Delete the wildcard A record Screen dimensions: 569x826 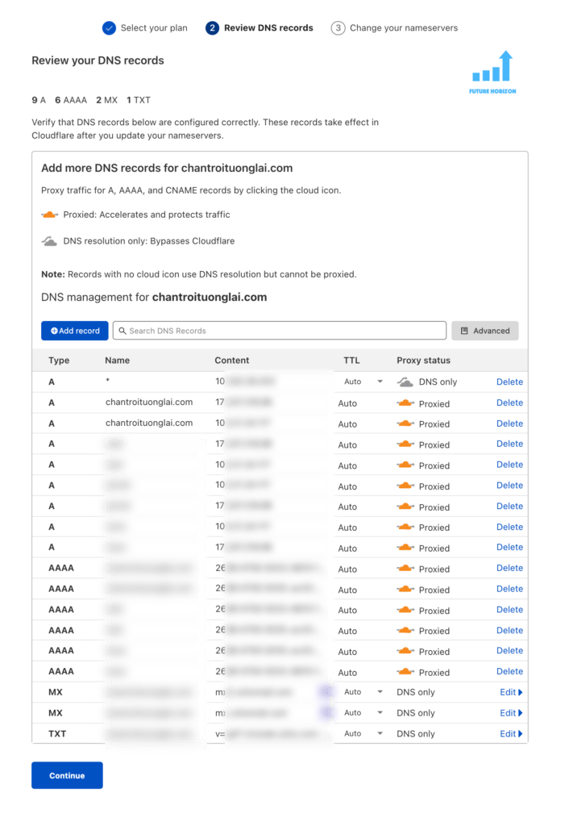509,382
